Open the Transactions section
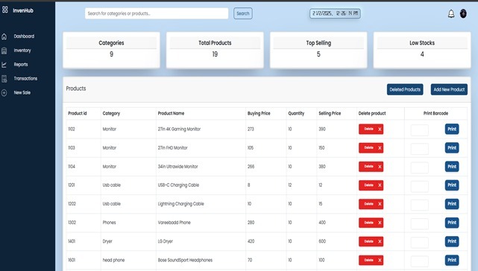This screenshot has width=478, height=271. tap(25, 79)
